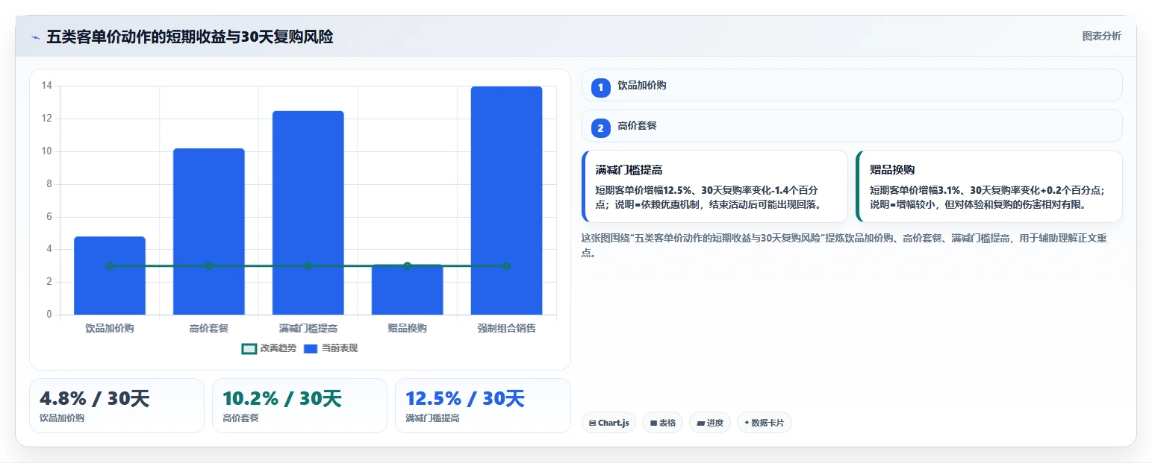Click the 饮品加价购 bar in chart
Viewport: 1152px width, 463px height.
click(x=110, y=275)
